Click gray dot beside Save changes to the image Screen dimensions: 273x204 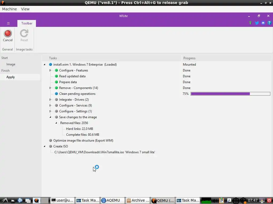click(57, 117)
